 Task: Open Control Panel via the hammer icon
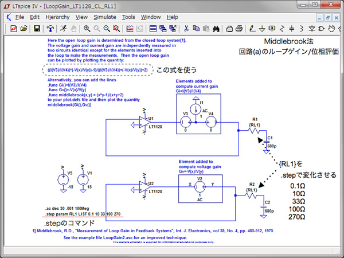[x=50, y=28]
